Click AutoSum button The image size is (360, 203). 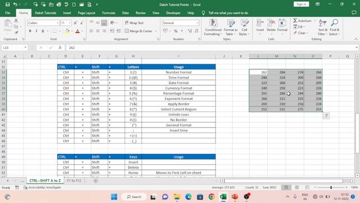[303, 21]
